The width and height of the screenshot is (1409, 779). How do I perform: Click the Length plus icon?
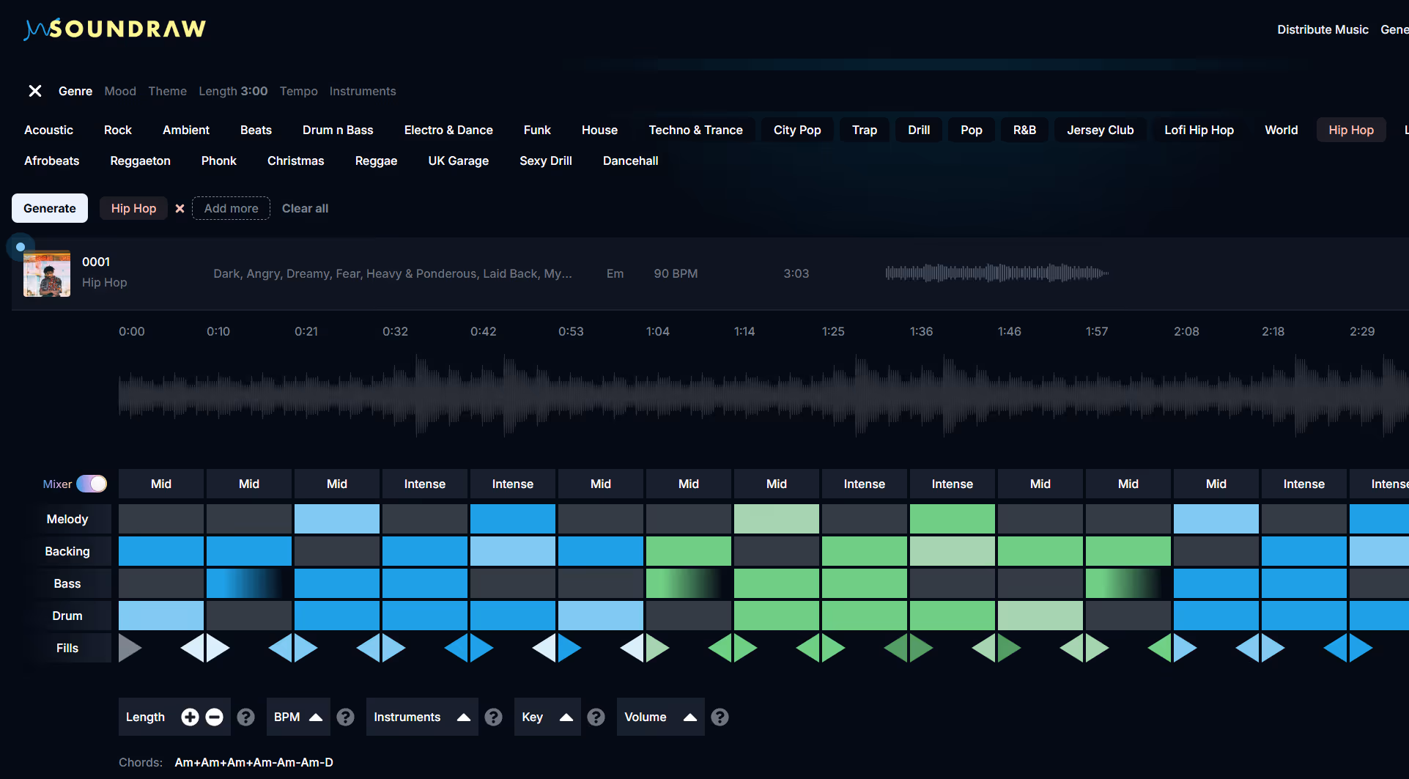click(190, 717)
